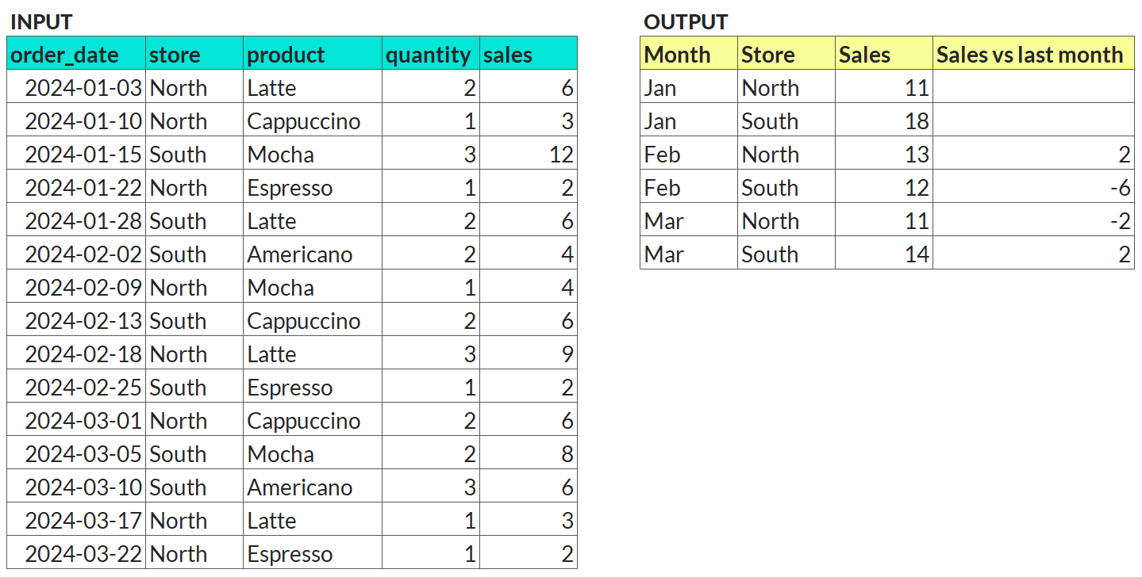Select the order_date header cell
Image resolution: width=1142 pixels, height=577 pixels.
coord(76,54)
